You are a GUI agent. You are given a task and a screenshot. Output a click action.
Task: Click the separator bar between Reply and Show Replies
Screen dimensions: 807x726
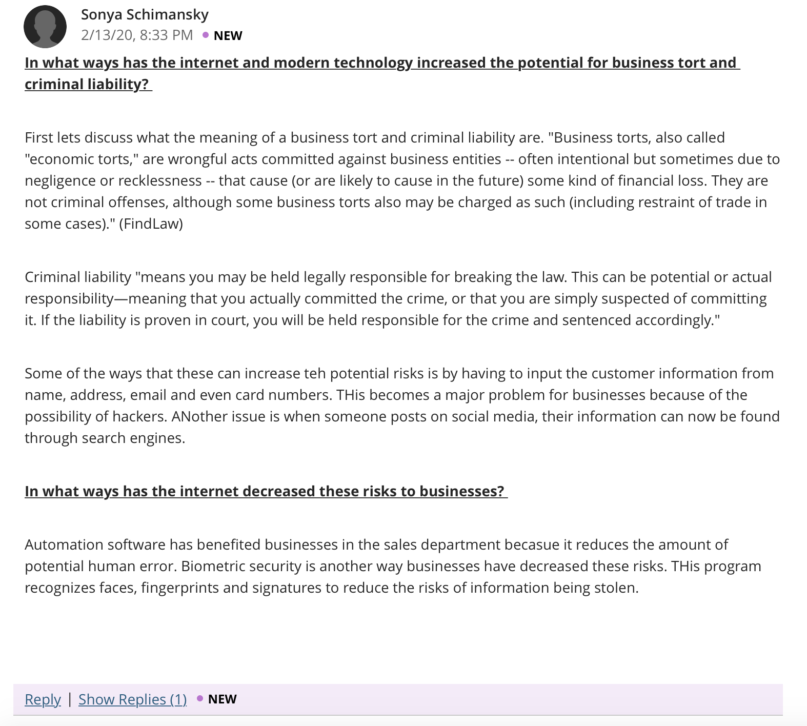coord(70,699)
